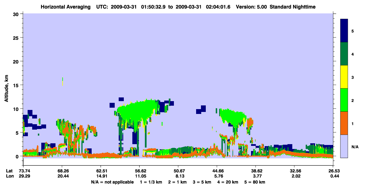Click the start time '01:50:32.9' in title

154,7
